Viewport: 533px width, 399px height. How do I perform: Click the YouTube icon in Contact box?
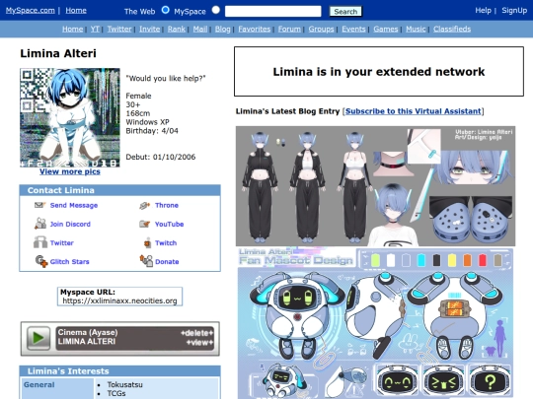145,224
